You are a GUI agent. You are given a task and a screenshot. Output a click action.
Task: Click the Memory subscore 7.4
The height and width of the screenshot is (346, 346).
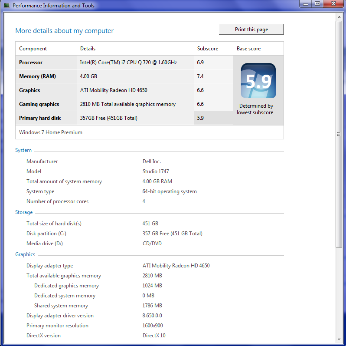[200, 76]
